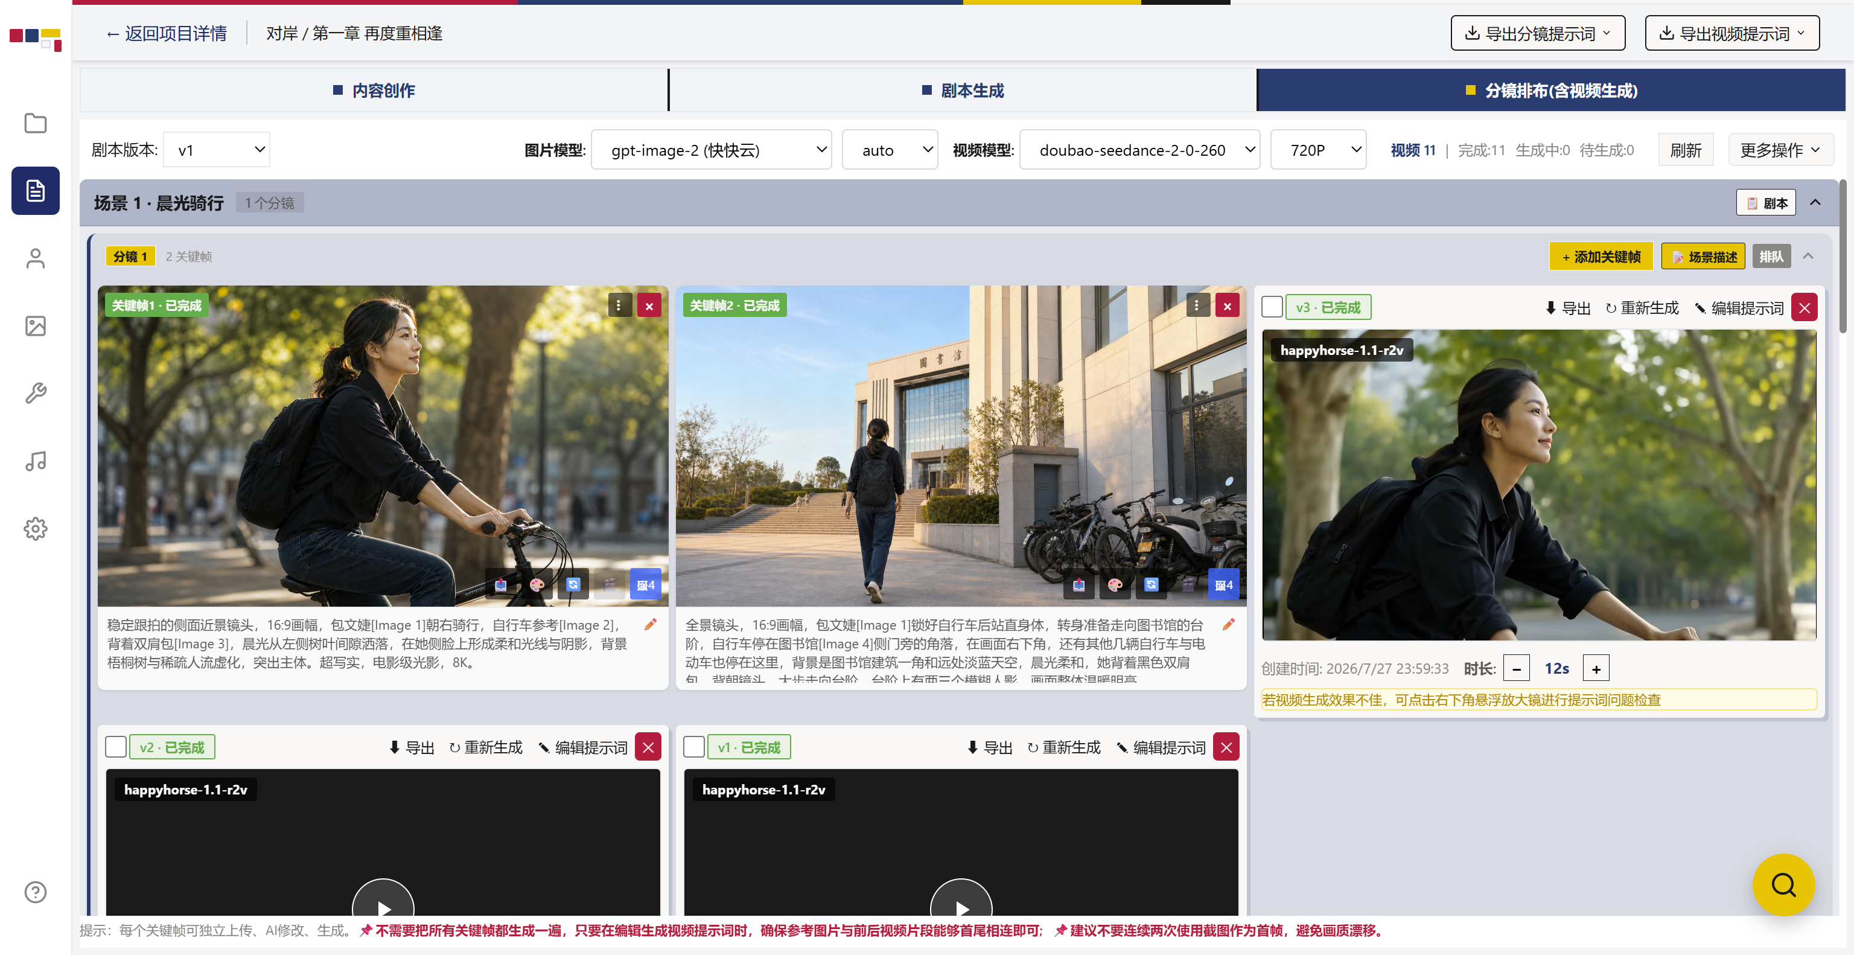Viewport: 1854px width, 955px height.
Task: Open three-dot menu on keyframe 2
Action: pyautogui.click(x=1197, y=305)
